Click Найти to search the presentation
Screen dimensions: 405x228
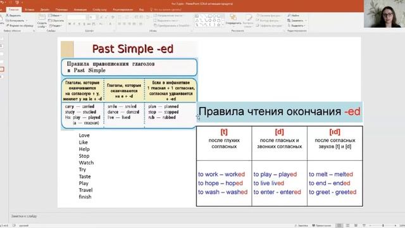(x=294, y=15)
